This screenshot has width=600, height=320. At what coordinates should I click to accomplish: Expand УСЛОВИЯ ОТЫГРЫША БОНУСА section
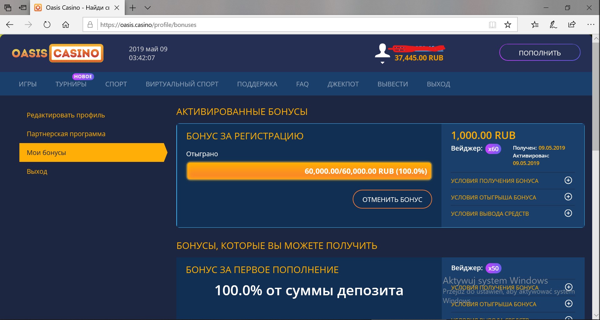[568, 197]
